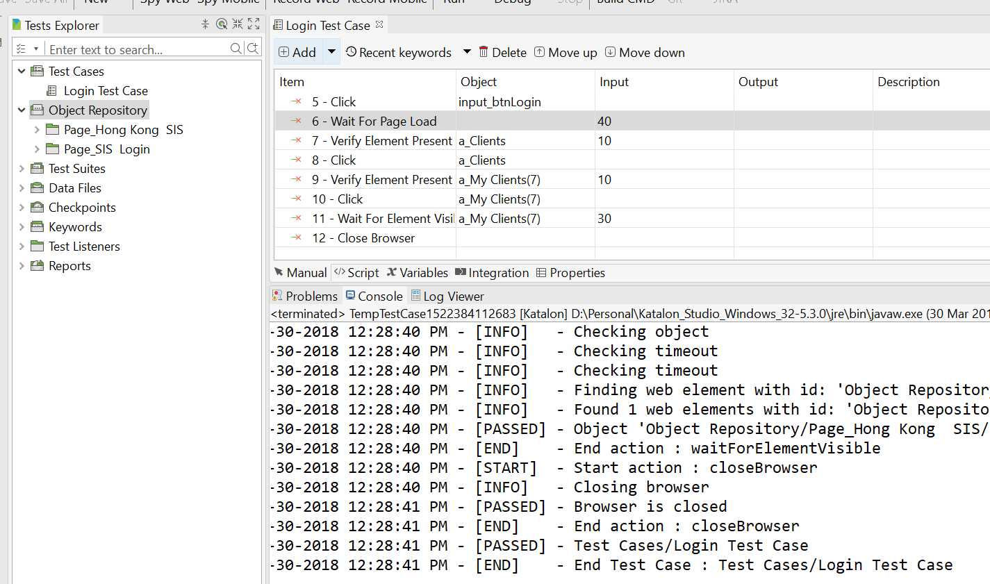990x584 pixels.
Task: Click the Move down button
Action: 645,52
